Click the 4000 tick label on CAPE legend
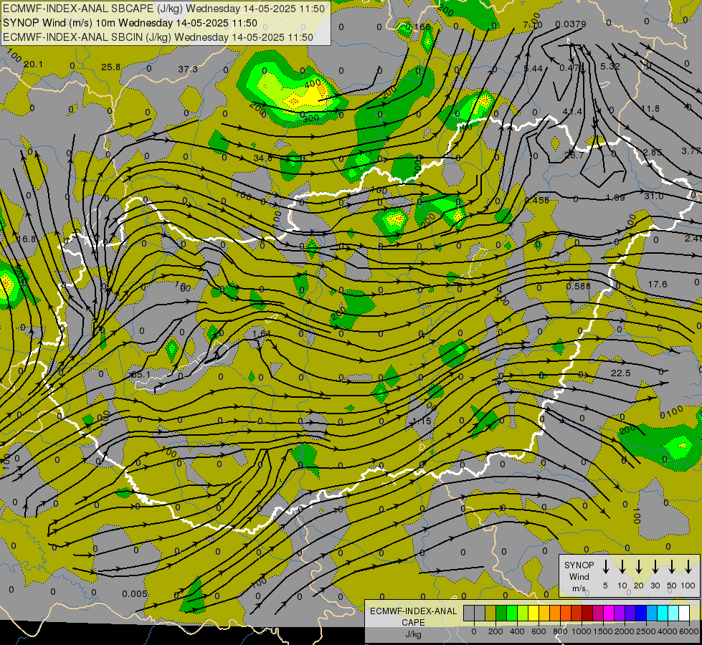The image size is (702, 645). pos(668,631)
